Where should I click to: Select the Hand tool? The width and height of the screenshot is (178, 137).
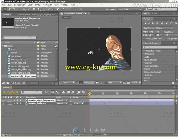pyautogui.click(x=9, y=9)
